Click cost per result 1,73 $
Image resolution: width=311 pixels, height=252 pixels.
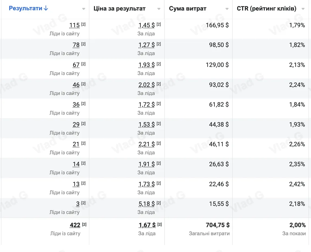pyautogui.click(x=147, y=184)
